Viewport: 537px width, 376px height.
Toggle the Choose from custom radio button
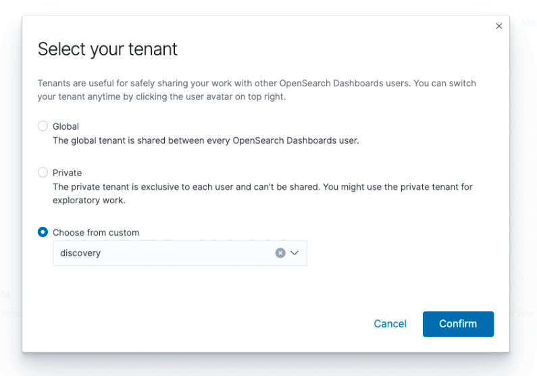tap(43, 232)
